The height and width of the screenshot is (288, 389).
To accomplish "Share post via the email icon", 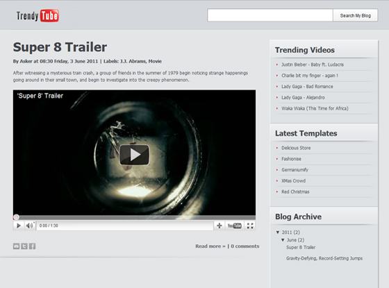I will (x=16, y=246).
